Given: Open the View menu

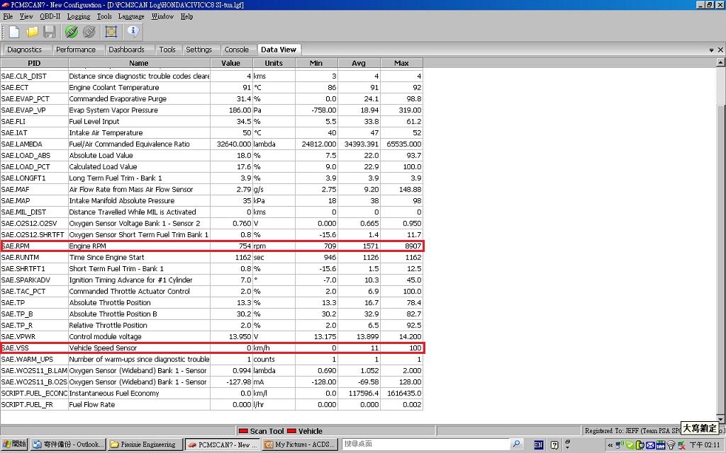Looking at the screenshot, I should [x=26, y=16].
